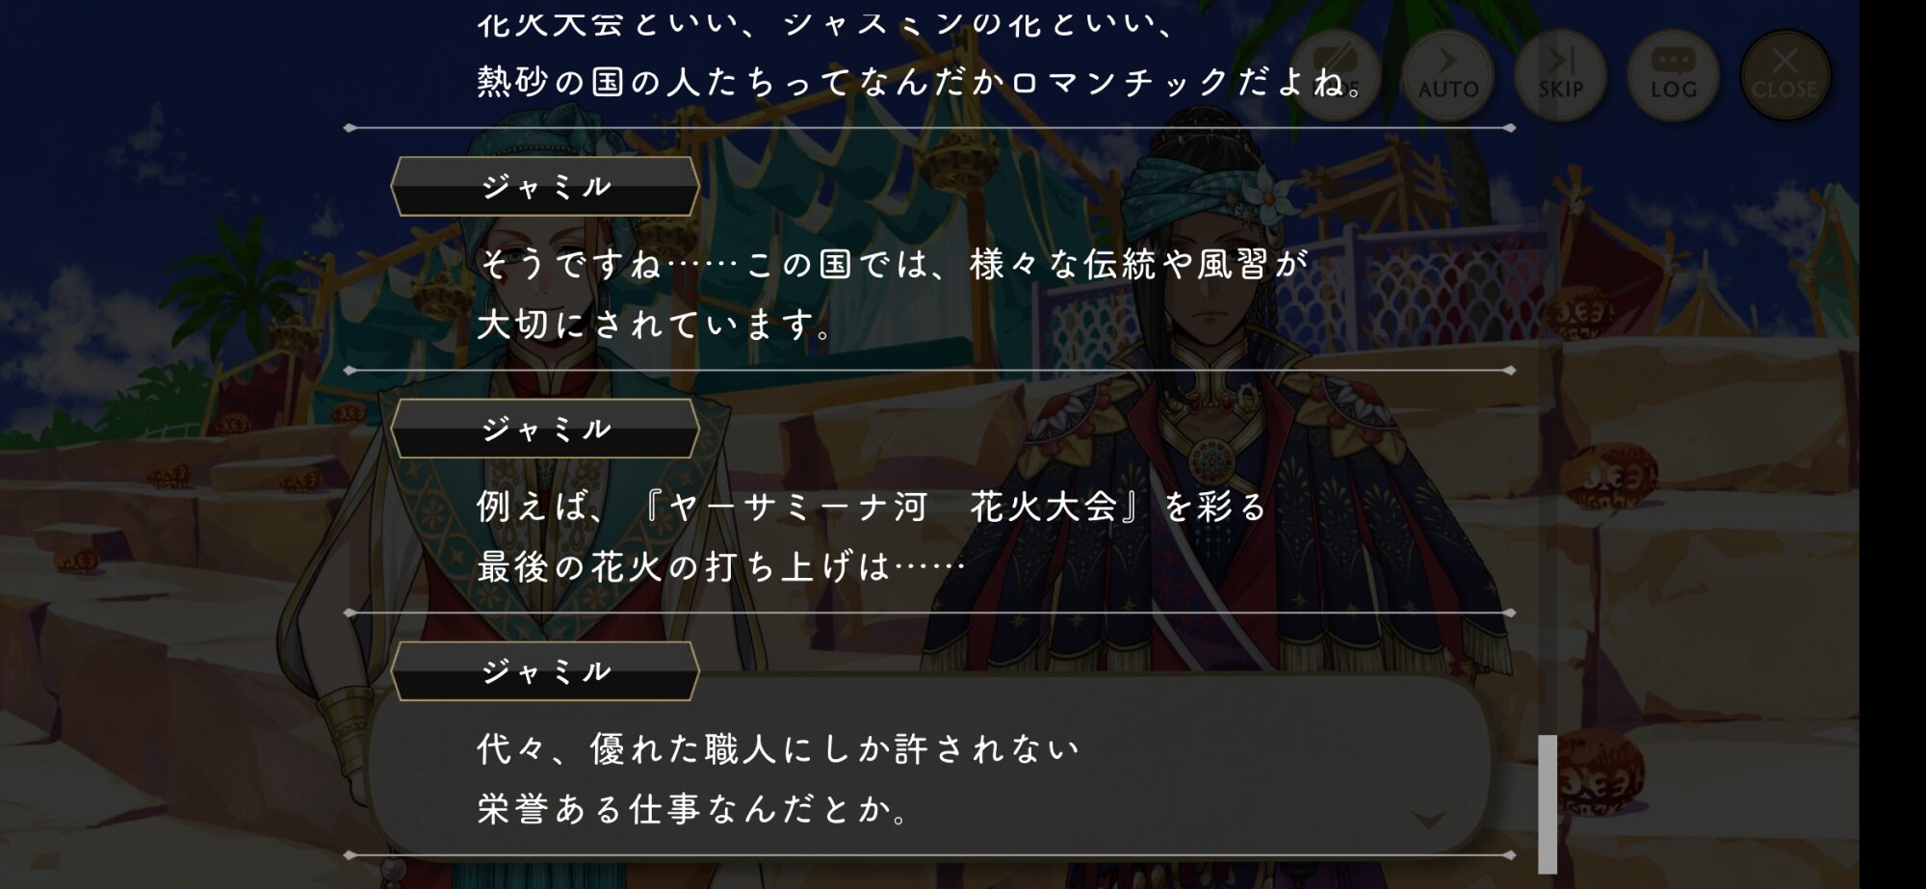Image resolution: width=1926 pixels, height=889 pixels.
Task: Click the log scrollbar thumb
Action: (1548, 804)
